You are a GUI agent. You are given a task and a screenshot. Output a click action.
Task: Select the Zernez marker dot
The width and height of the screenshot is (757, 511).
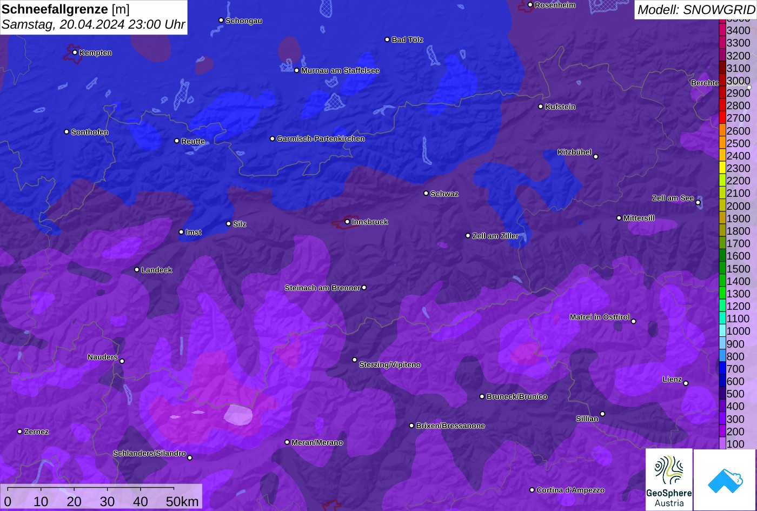click(x=20, y=432)
